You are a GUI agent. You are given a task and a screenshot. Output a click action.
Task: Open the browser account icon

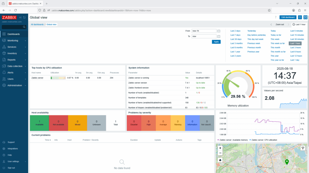pos(293,11)
